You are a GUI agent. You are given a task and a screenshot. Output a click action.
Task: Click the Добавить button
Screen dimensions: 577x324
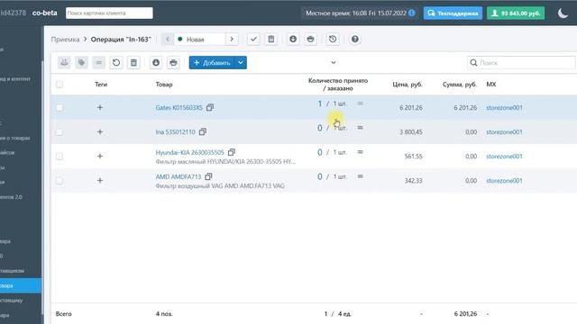[x=212, y=63]
